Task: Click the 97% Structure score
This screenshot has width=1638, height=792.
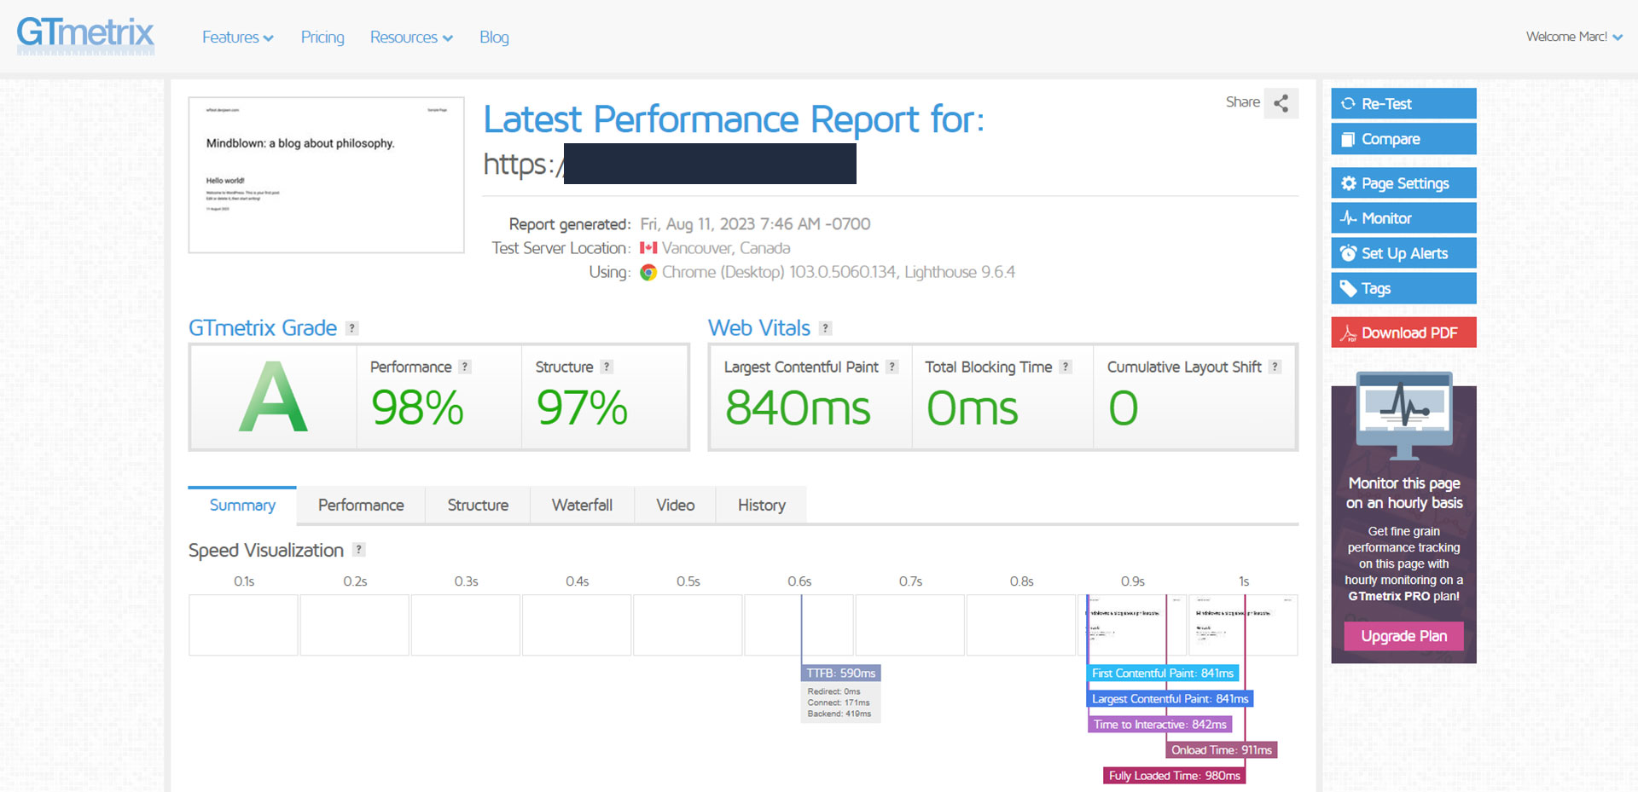Action: [x=582, y=408]
